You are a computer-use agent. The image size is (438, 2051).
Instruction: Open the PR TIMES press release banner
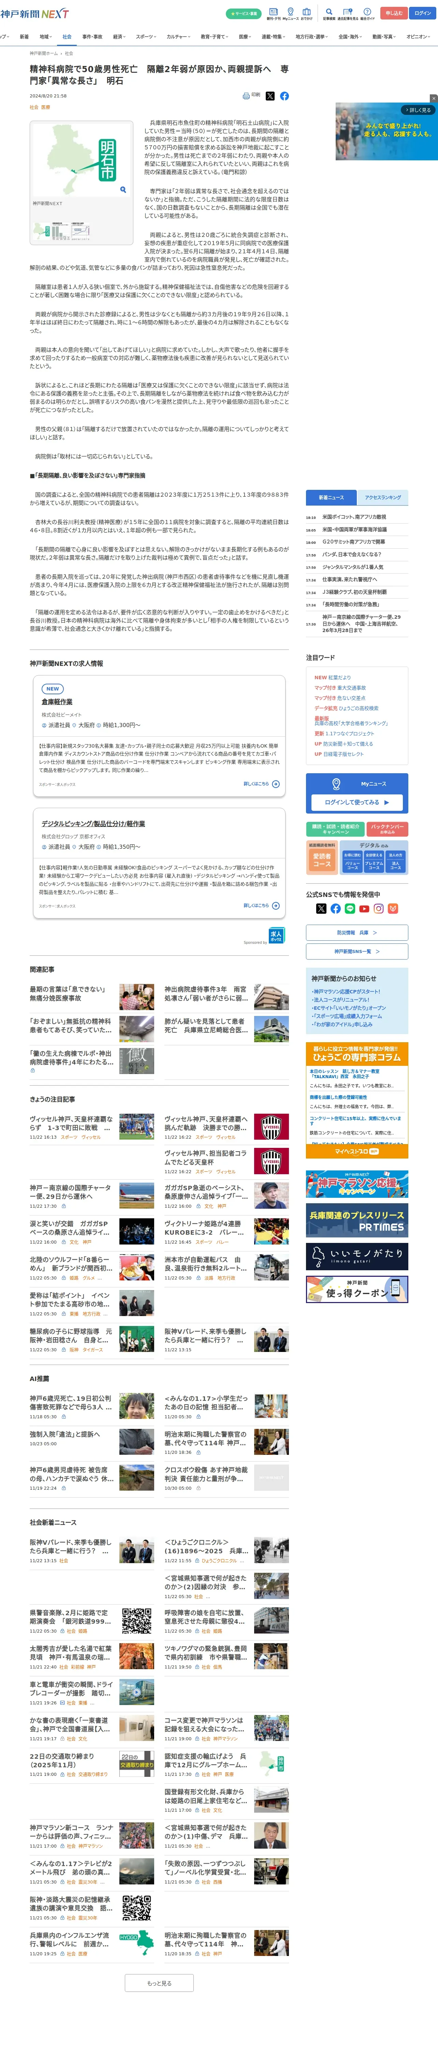click(x=357, y=1221)
